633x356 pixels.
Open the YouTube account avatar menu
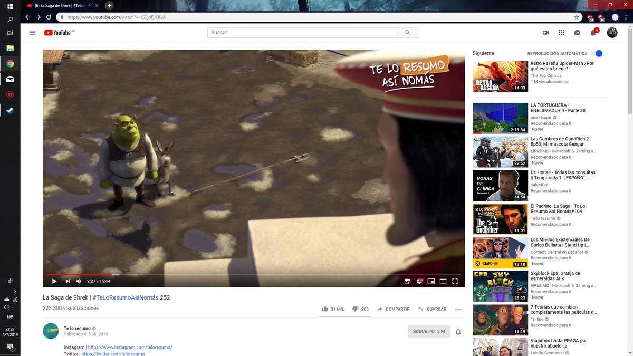(x=612, y=33)
